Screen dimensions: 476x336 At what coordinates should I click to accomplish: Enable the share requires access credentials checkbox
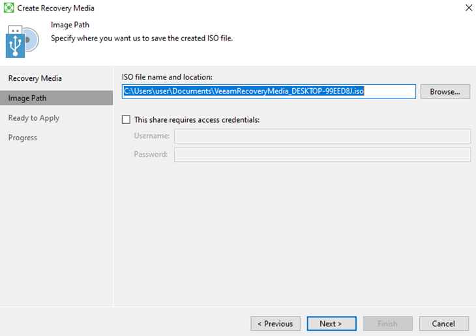click(126, 120)
